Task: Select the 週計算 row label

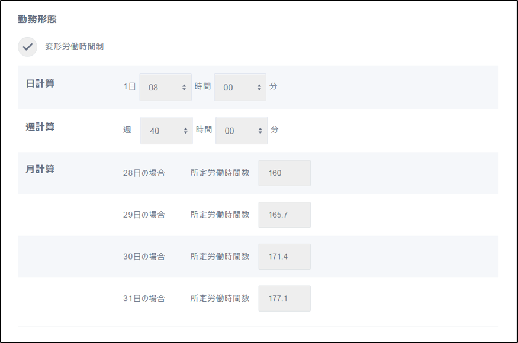Action: (x=40, y=127)
